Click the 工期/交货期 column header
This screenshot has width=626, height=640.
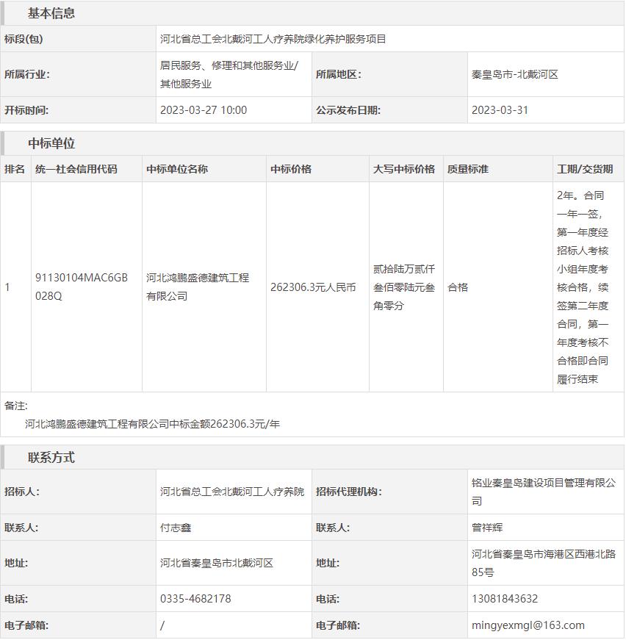(x=584, y=169)
